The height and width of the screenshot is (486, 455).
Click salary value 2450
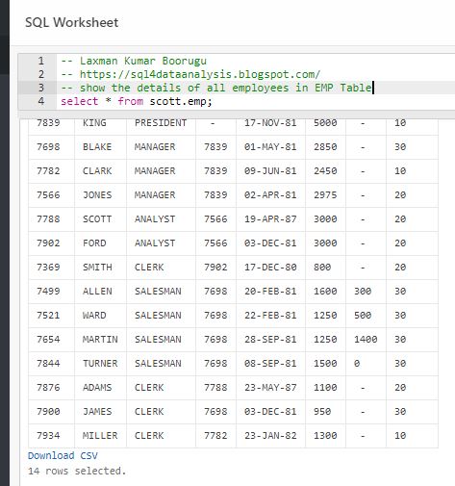325,171
